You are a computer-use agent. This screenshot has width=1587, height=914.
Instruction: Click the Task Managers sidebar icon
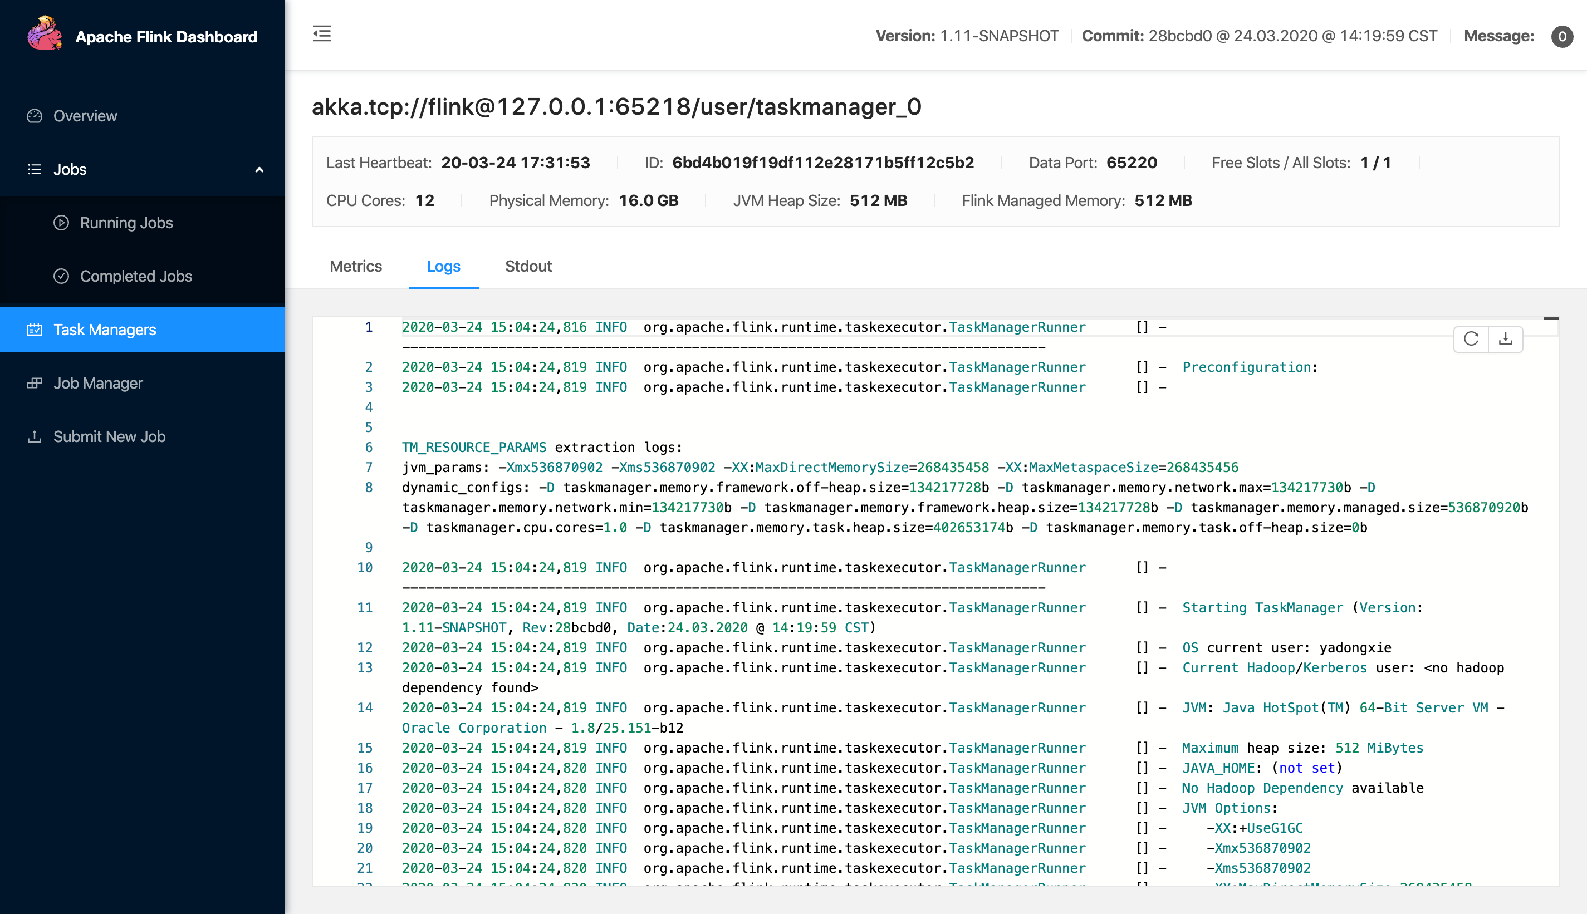pos(35,330)
